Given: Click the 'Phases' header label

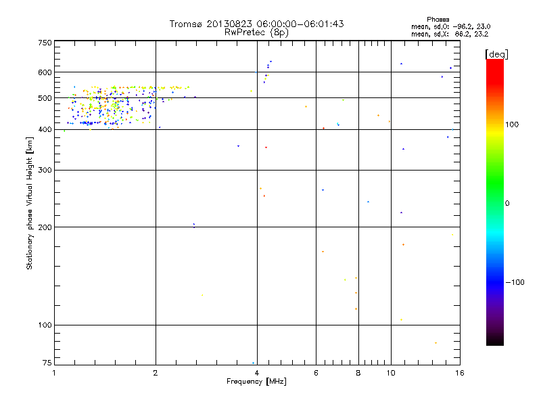Looking at the screenshot, I should click(438, 20).
